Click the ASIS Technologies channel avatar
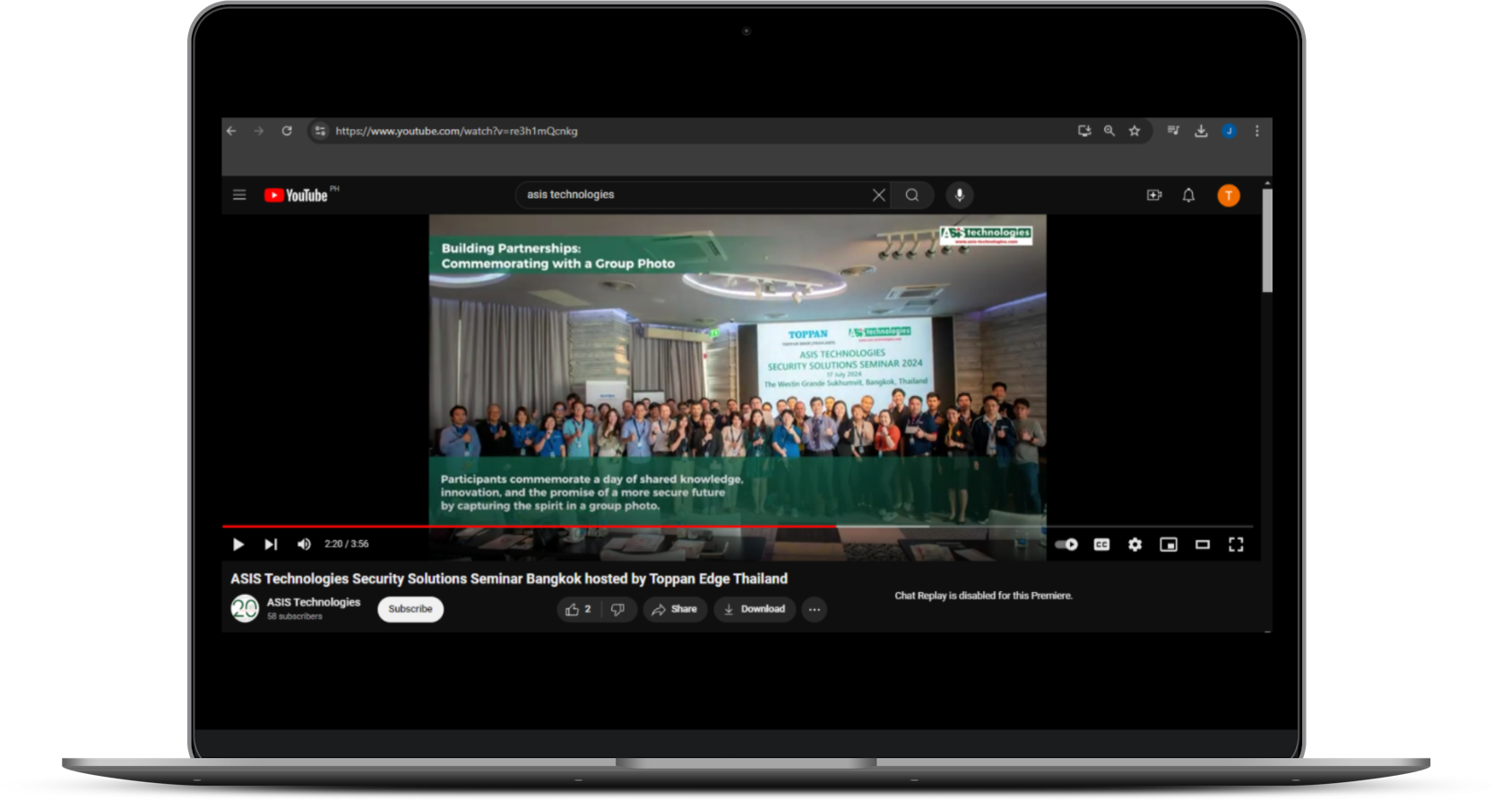Screen dimensions: 1493x800 coord(245,608)
